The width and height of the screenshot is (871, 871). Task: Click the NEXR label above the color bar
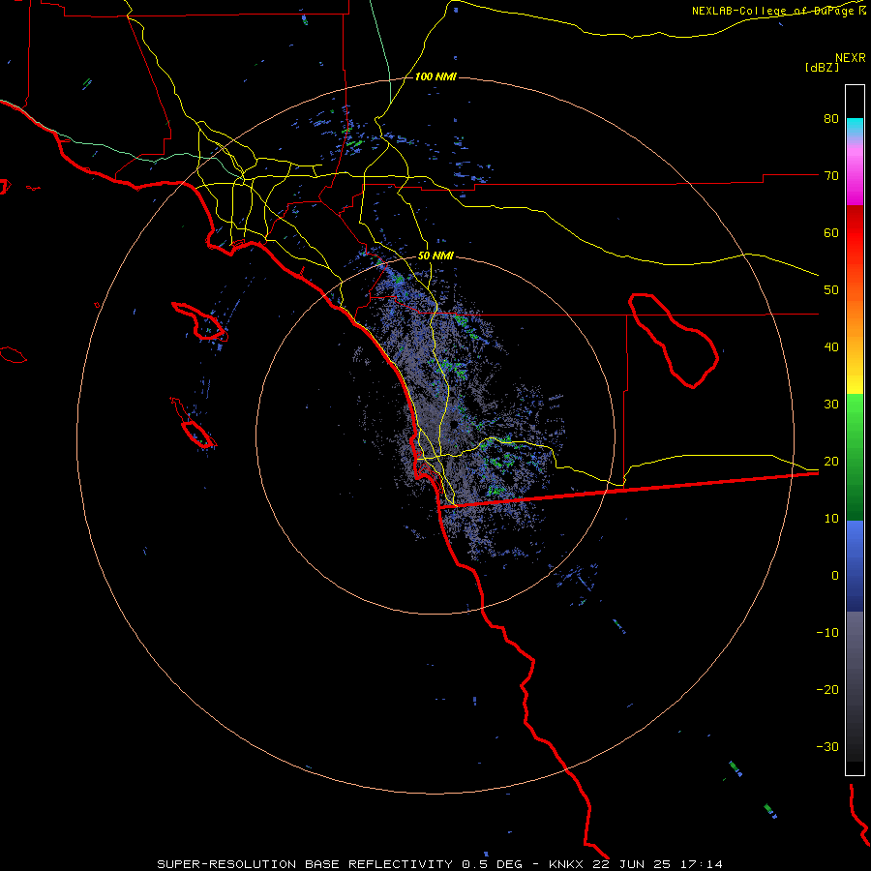(851, 58)
